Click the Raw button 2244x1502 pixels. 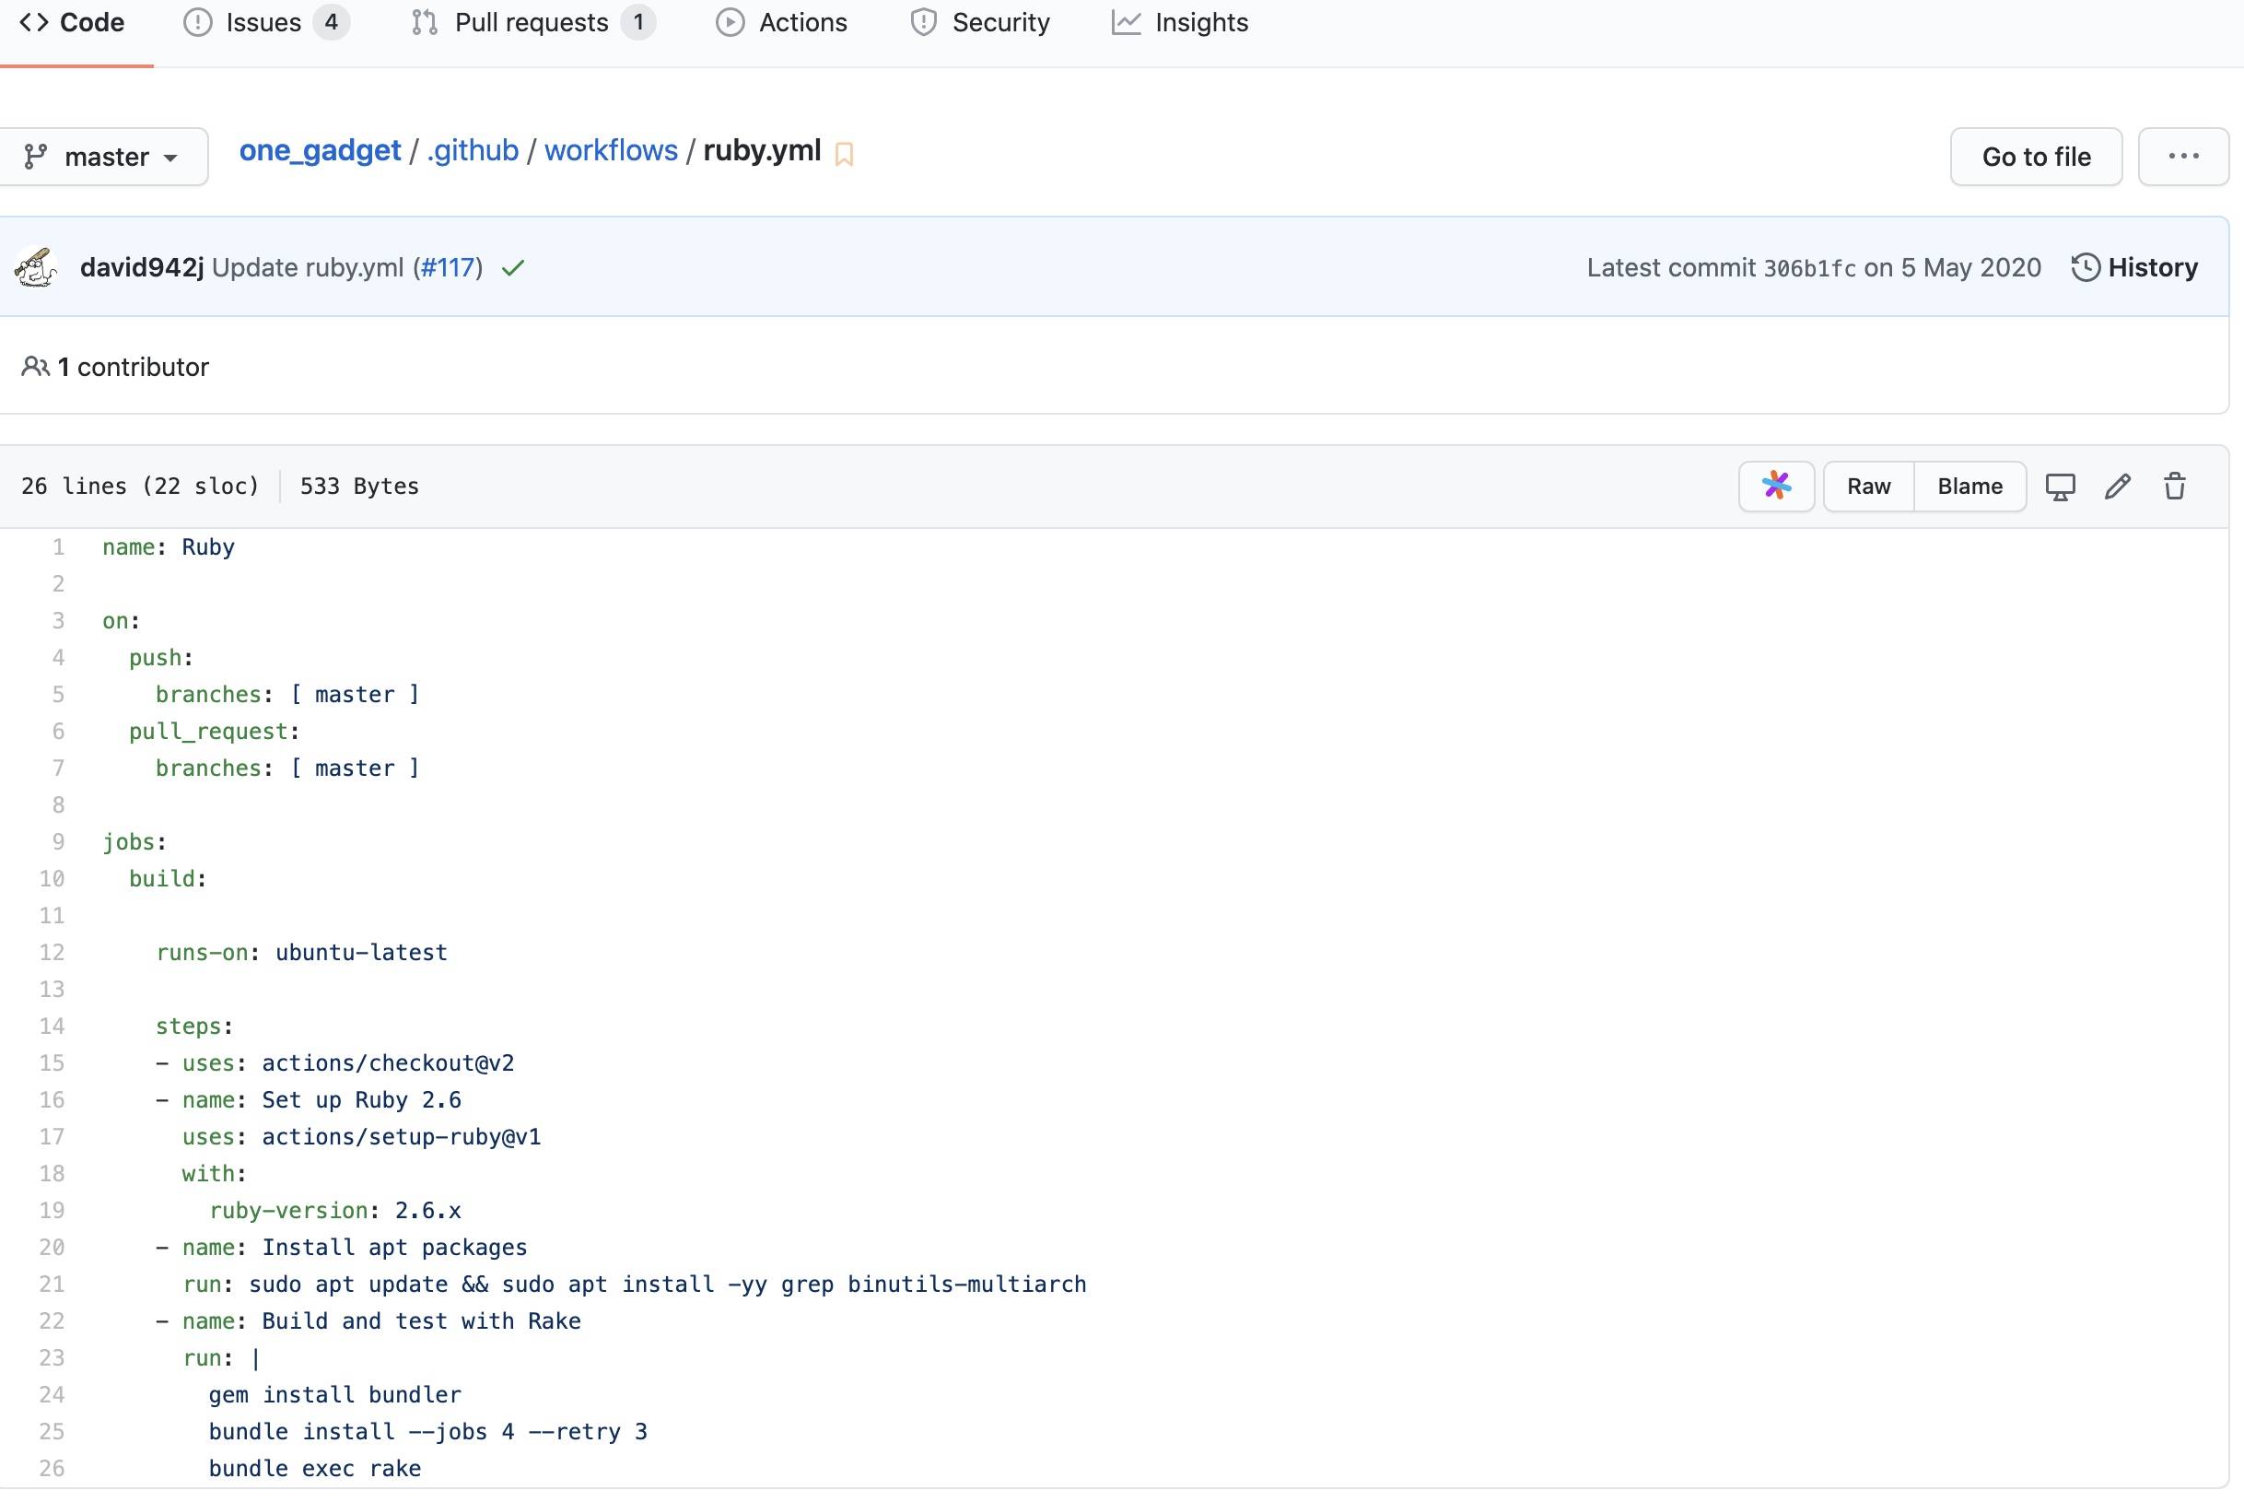[1868, 487]
